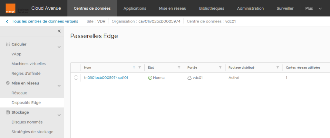Open Machines virtuelles in the sidebar

point(29,64)
